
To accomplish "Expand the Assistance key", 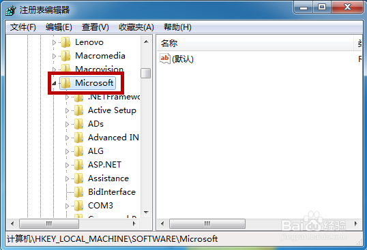I will 67,178.
